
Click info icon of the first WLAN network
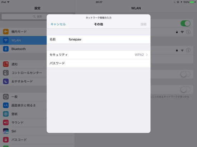(x=188, y=32)
